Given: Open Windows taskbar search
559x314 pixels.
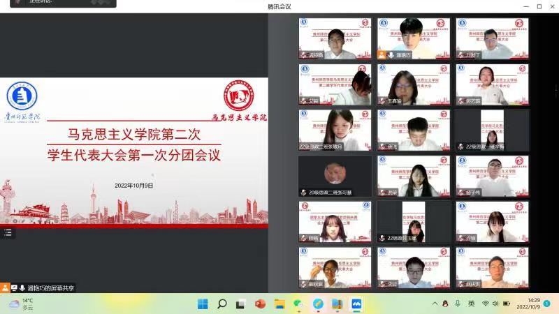Looking at the screenshot, I should [222, 304].
